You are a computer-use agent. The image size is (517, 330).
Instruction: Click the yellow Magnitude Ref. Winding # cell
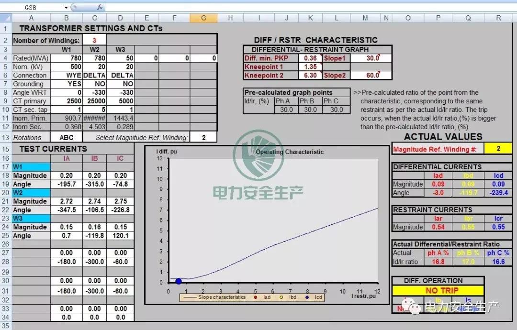[498, 149]
